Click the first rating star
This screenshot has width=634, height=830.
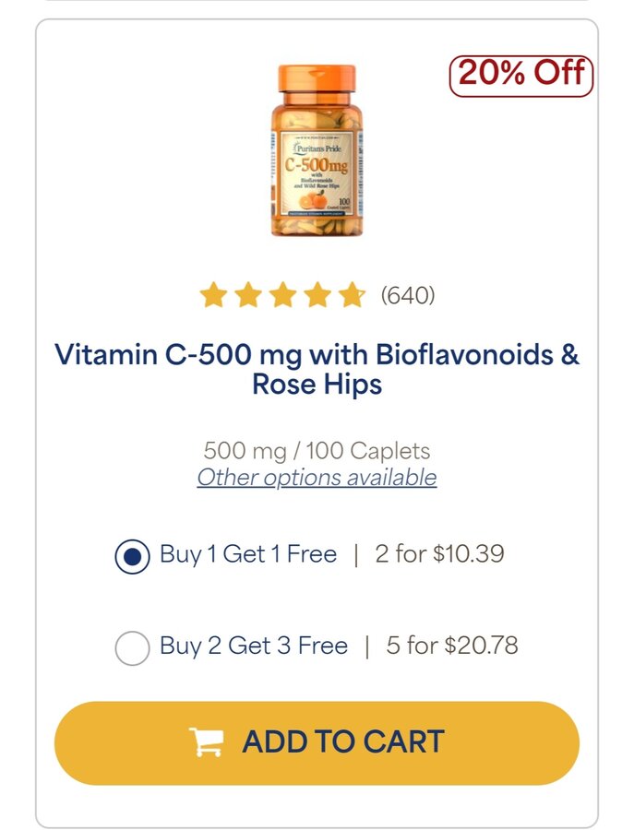pyautogui.click(x=213, y=295)
